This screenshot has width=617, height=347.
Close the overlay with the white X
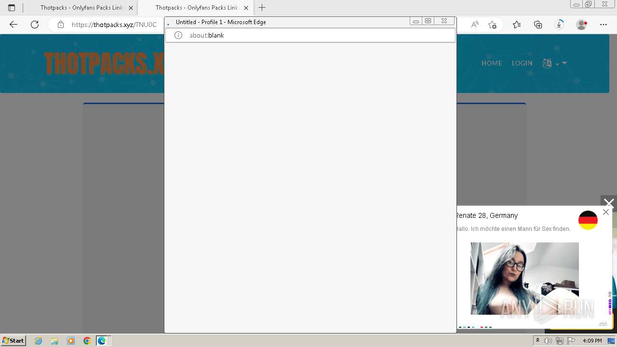point(609,203)
